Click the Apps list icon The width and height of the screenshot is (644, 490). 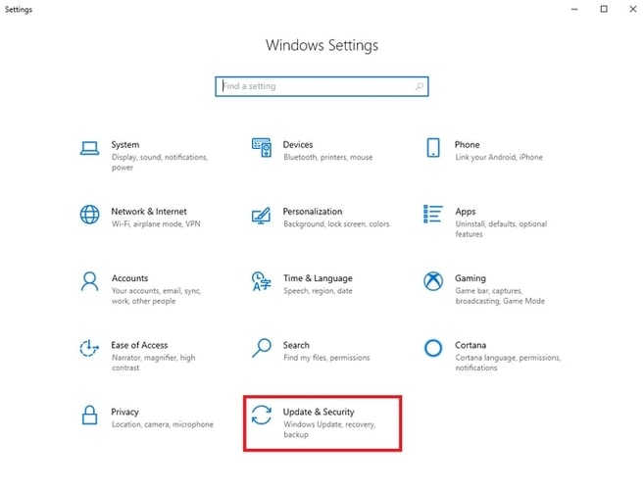pos(433,214)
